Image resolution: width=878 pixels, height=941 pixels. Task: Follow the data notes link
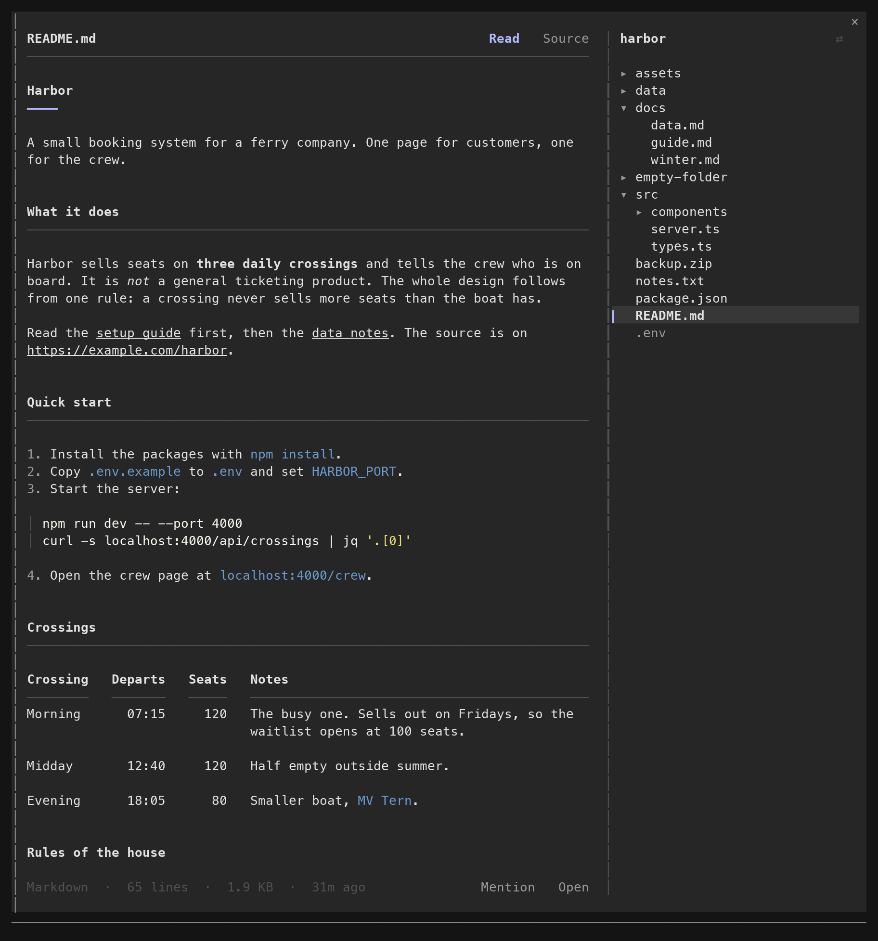[350, 333]
